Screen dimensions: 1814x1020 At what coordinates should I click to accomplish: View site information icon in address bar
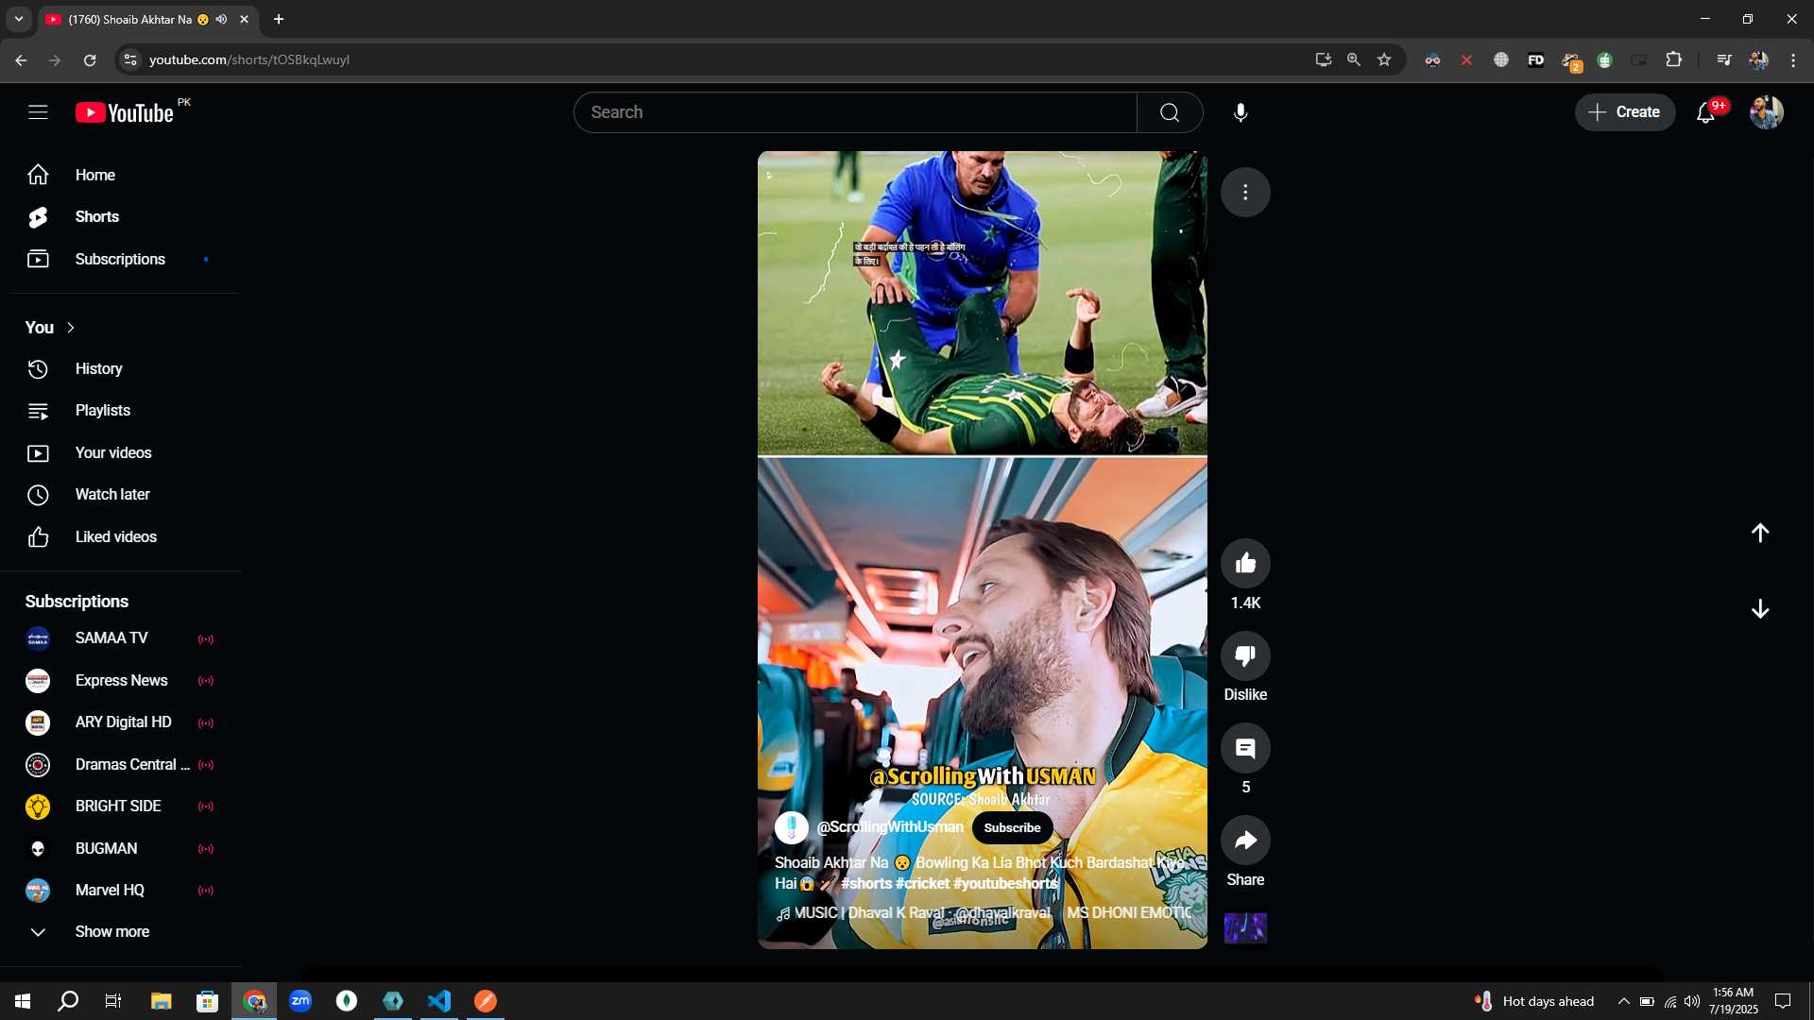coord(130,60)
